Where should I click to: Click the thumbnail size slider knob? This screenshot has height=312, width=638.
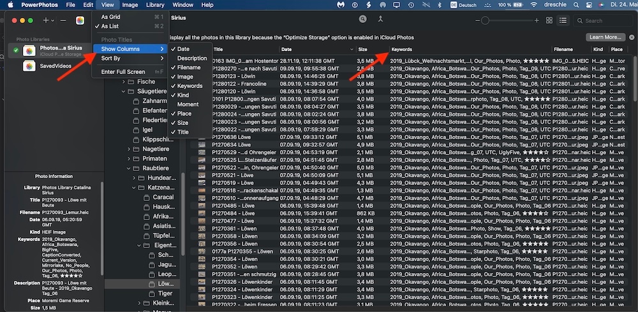[x=485, y=20]
